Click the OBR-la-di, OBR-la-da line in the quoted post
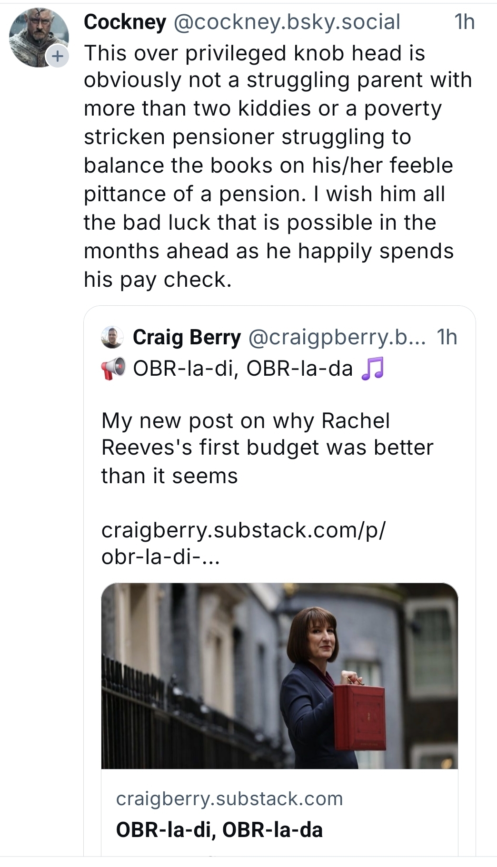The image size is (497, 867). (243, 369)
